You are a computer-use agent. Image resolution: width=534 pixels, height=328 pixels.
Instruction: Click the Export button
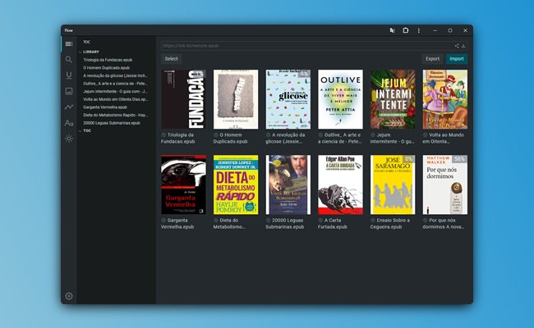pos(432,59)
